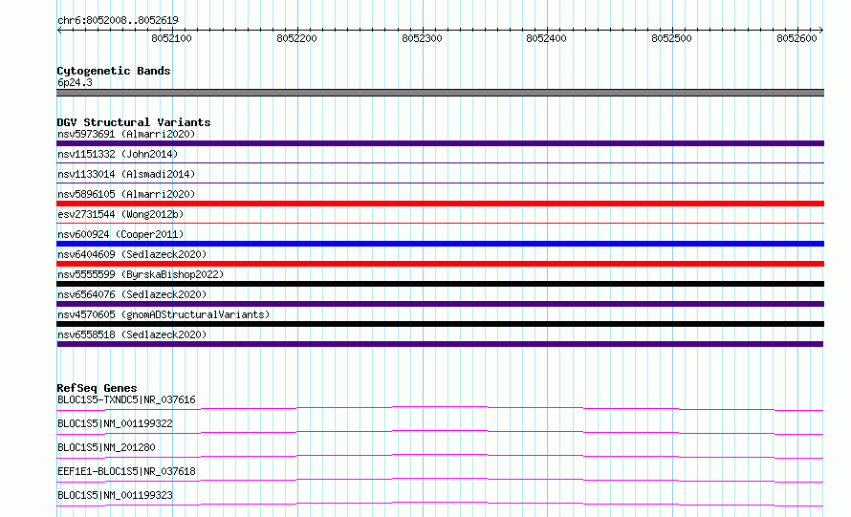The width and height of the screenshot is (851, 517).
Task: Click the black bar under nsv5555599
Action: tap(440, 284)
